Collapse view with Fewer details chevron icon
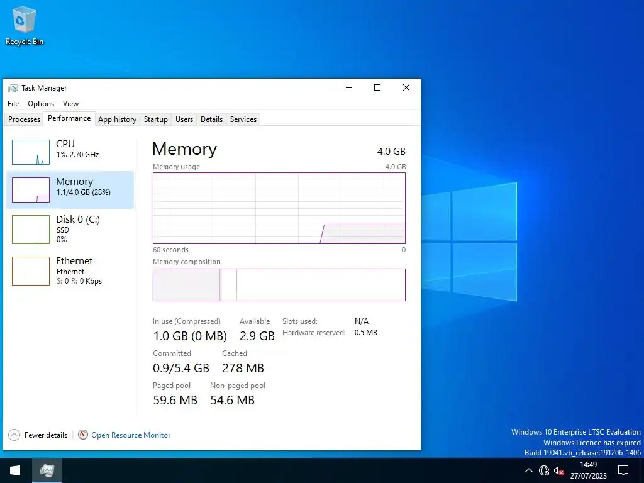 (14, 435)
